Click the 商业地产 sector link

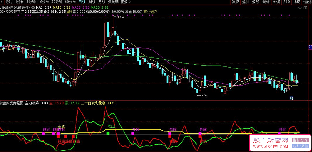coord(150,12)
